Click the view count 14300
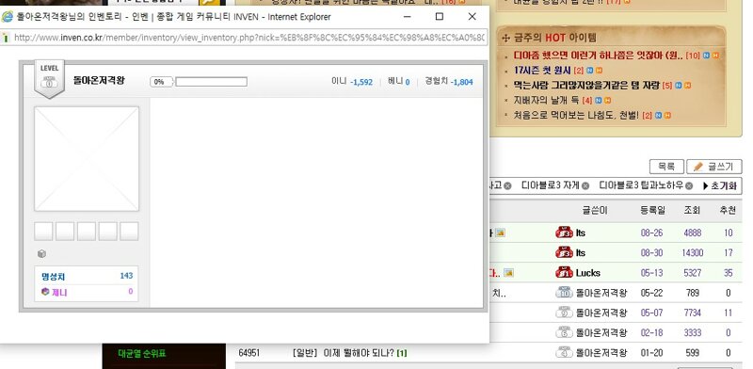The width and height of the screenshot is (753, 369). pos(692,252)
